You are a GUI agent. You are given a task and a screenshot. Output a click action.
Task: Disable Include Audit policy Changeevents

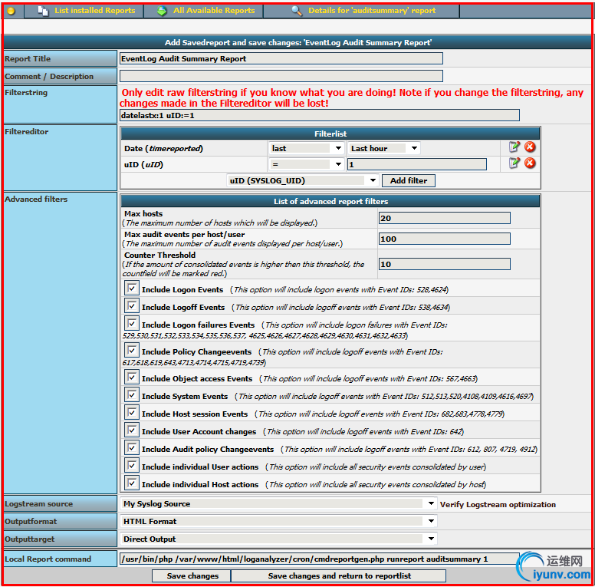132,447
